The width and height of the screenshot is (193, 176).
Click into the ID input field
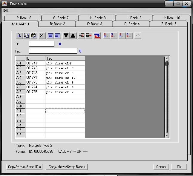pyautogui.click(x=42, y=44)
